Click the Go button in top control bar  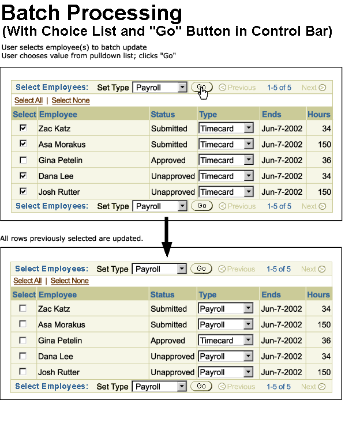point(201,88)
